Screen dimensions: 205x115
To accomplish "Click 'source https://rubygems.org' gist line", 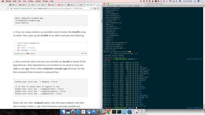I will [29, 43].
